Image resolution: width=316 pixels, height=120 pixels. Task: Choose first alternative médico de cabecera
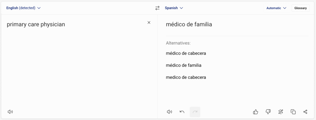coord(186,53)
